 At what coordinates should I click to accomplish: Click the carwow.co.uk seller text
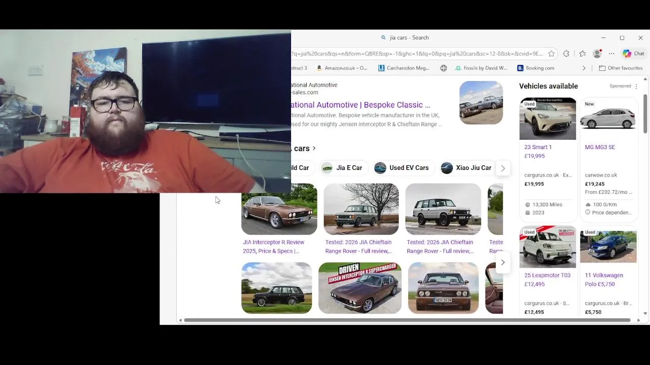click(601, 175)
